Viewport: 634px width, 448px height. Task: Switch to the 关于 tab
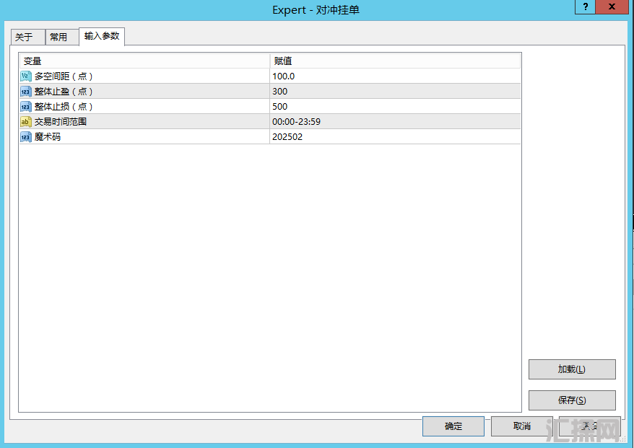tap(25, 38)
